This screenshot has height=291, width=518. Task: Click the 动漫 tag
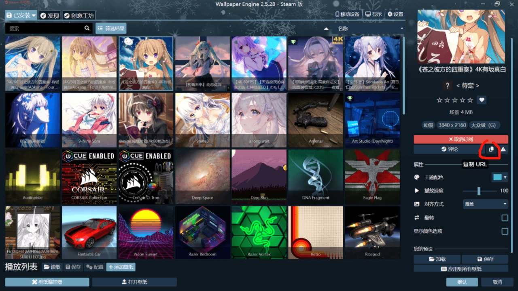[x=428, y=125]
